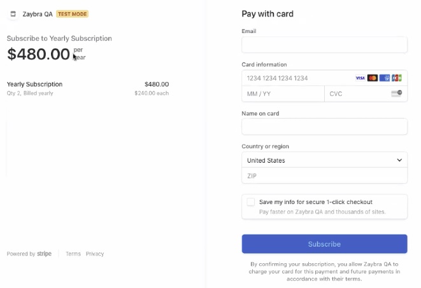Screen dimensions: 421x288
Task: Click the Visa card logo
Action: pyautogui.click(x=360, y=78)
